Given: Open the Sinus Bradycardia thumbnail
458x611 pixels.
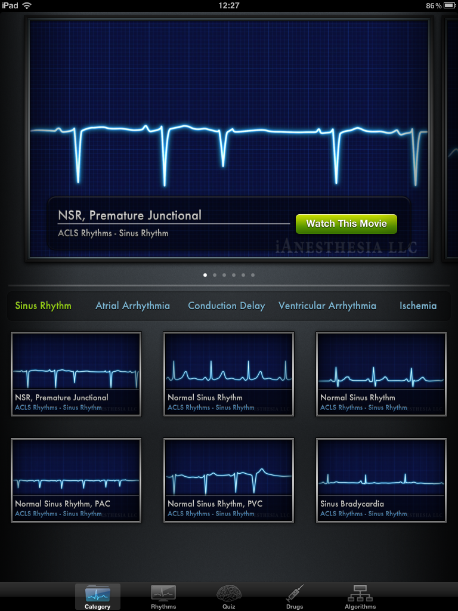Looking at the screenshot, I should [381, 480].
